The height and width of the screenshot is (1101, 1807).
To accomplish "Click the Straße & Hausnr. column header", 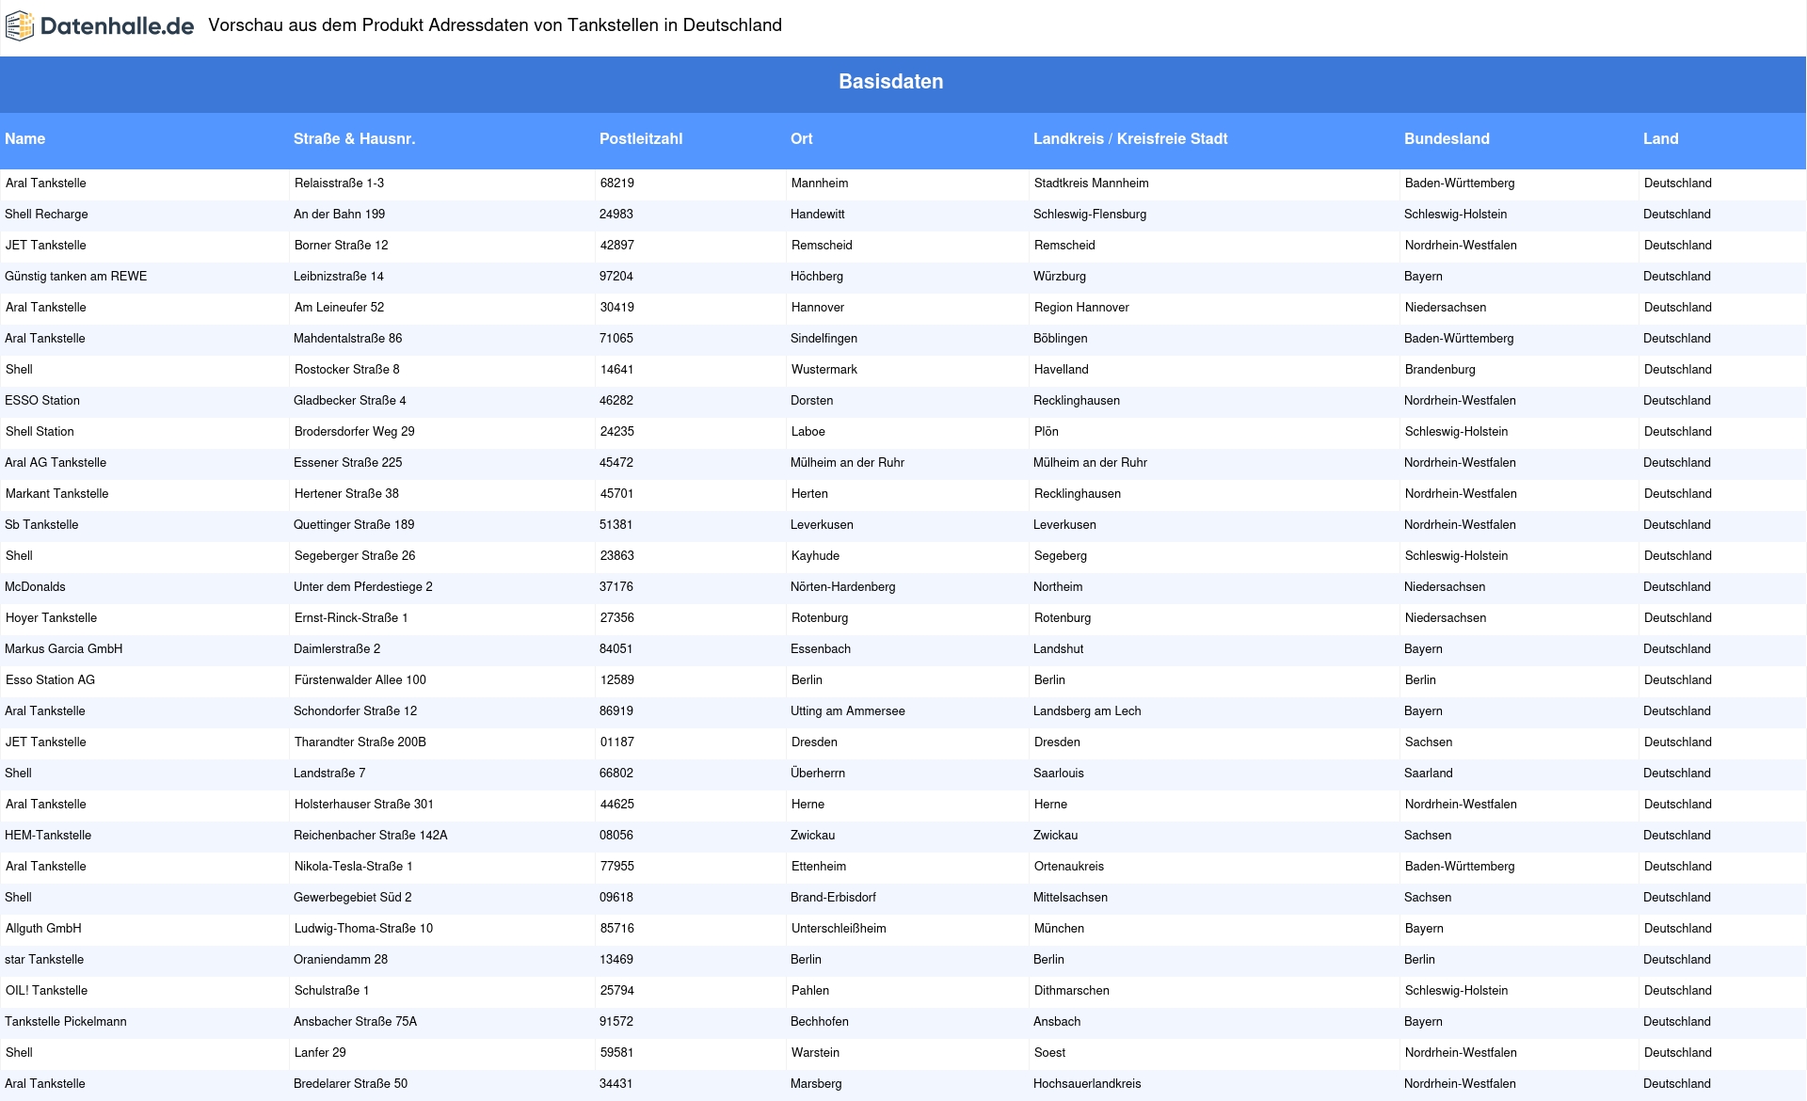I will (355, 138).
